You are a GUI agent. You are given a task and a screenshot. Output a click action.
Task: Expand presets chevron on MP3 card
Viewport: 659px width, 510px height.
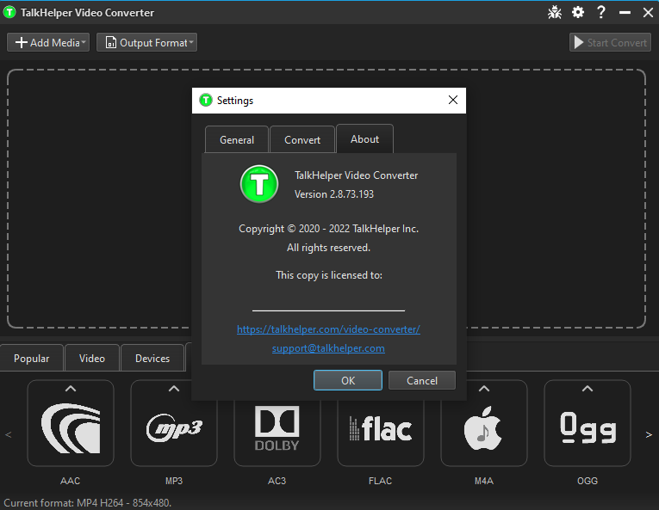pyautogui.click(x=174, y=389)
